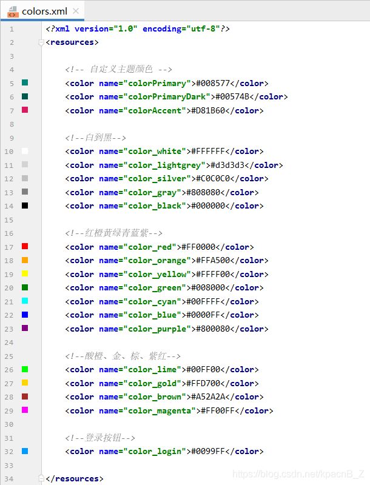
Task: Click the hex value #0099FF
Action: pyautogui.click(x=208, y=451)
